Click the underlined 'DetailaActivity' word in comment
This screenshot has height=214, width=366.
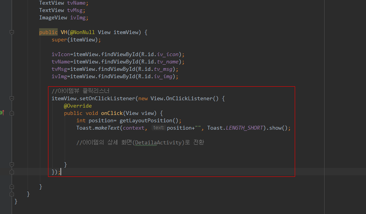(x=158, y=142)
